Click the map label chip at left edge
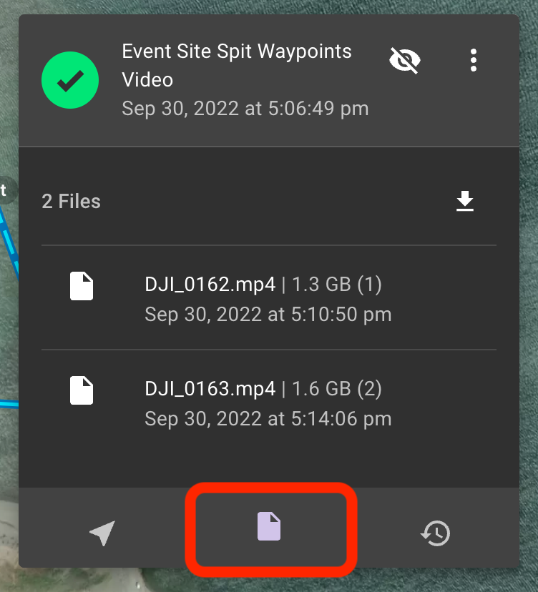The height and width of the screenshot is (592, 538). [7, 191]
